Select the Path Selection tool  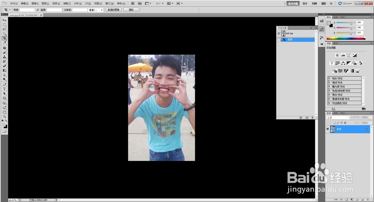4,94
